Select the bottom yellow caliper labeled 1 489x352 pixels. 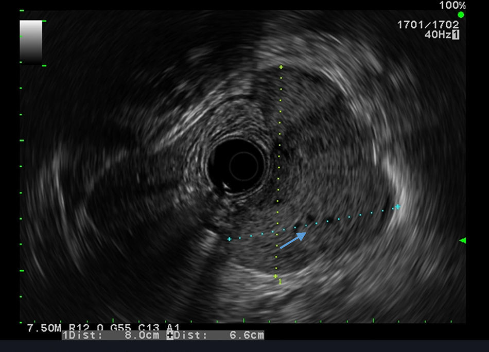[x=276, y=277]
